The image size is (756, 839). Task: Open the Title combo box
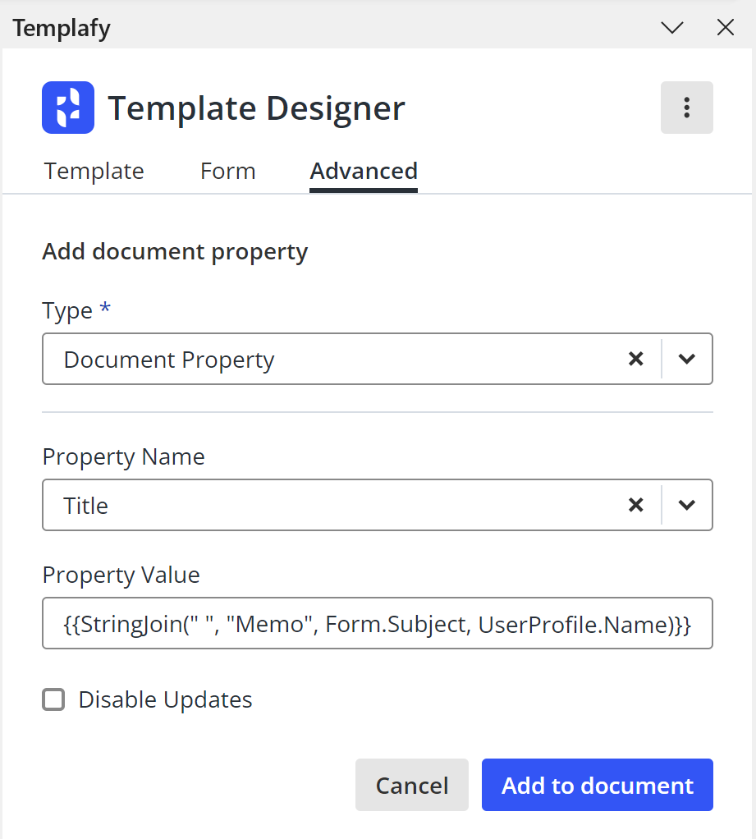point(378,505)
